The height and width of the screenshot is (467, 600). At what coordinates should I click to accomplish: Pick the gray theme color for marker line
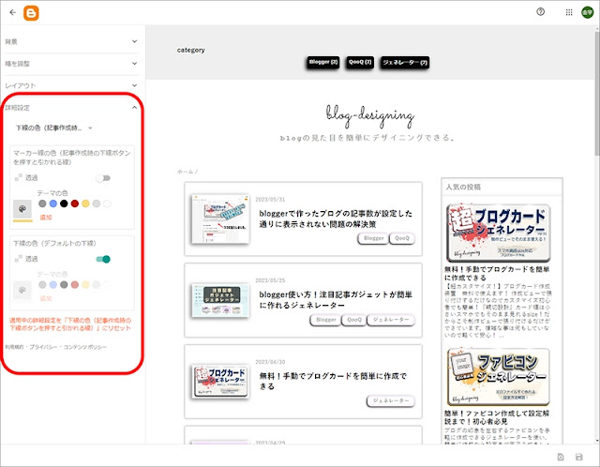(42, 203)
